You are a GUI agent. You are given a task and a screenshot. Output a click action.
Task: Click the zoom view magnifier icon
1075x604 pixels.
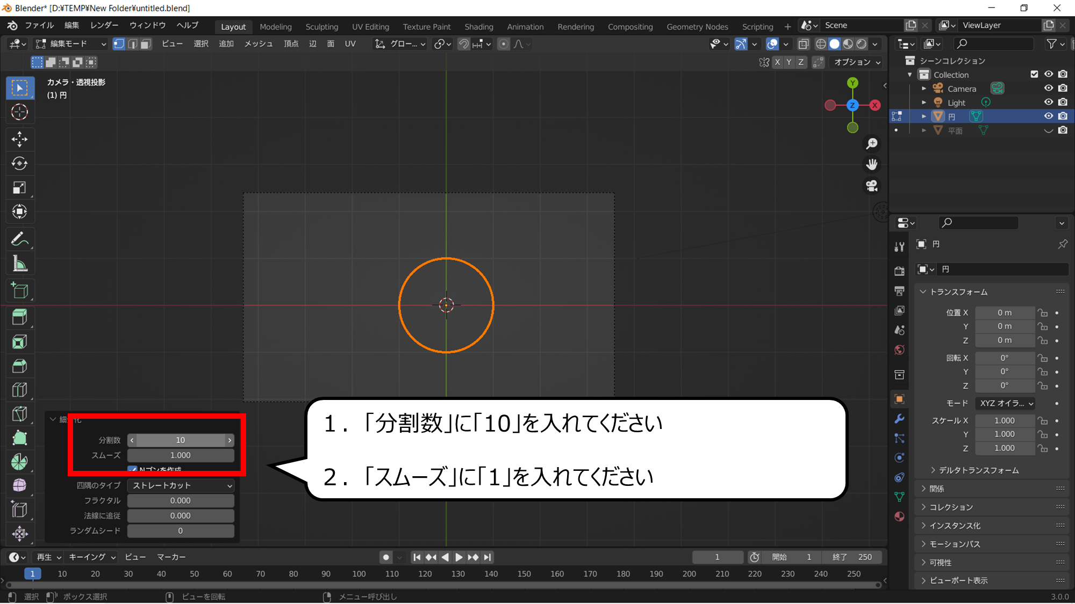click(872, 144)
